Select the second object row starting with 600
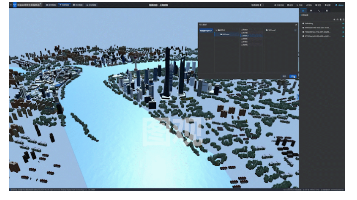 coord(322,28)
